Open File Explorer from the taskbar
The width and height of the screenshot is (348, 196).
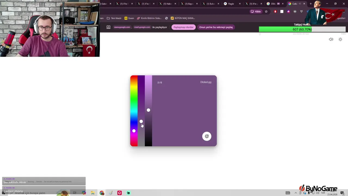[x=93, y=193]
